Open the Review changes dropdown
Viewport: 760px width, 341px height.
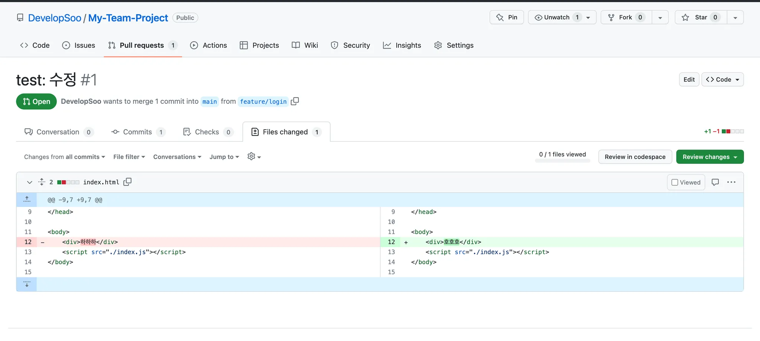tap(710, 157)
